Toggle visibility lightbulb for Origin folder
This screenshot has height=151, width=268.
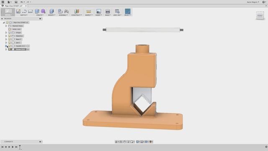tap(10, 33)
